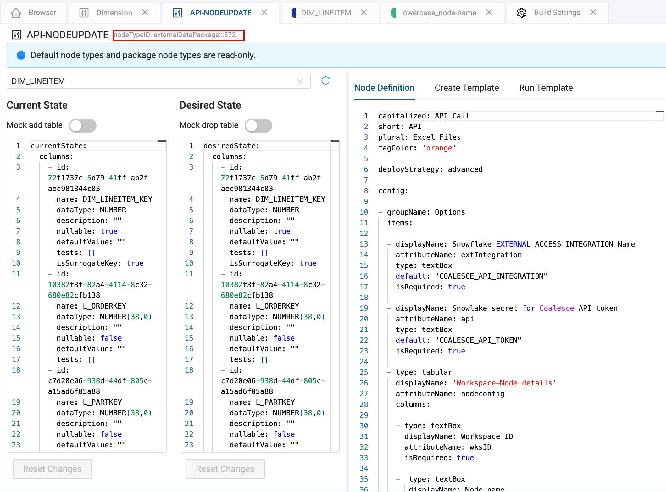This screenshot has width=666, height=492.
Task: Click 'Workspace-Node details' displayName value
Action: [x=504, y=383]
